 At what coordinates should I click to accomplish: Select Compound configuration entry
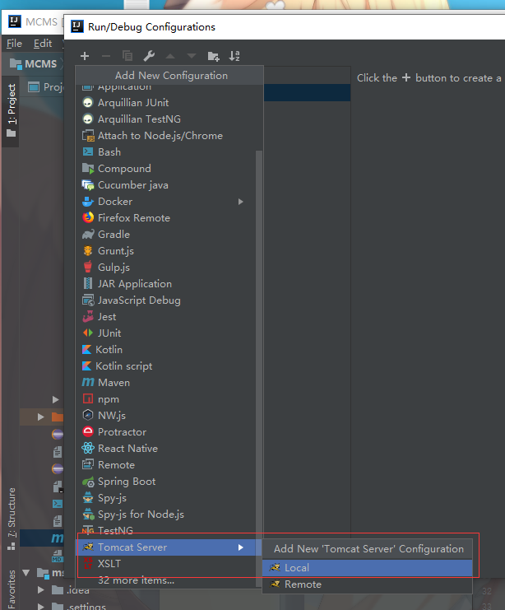pos(166,169)
